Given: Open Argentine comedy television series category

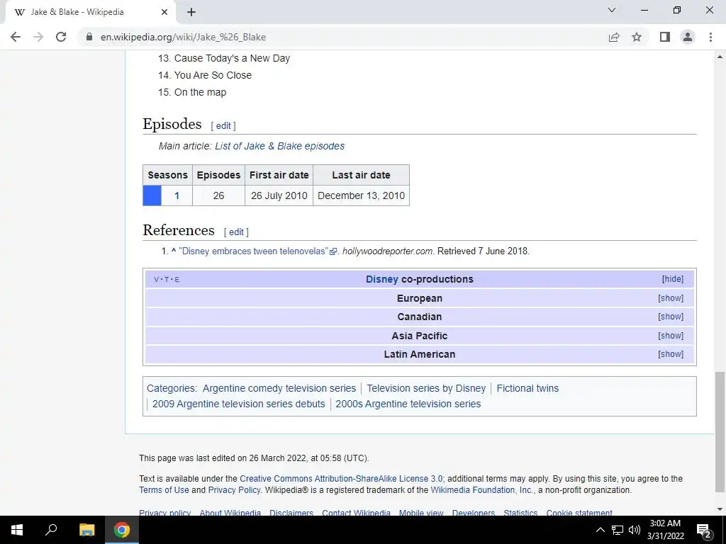Looking at the screenshot, I should coord(279,389).
